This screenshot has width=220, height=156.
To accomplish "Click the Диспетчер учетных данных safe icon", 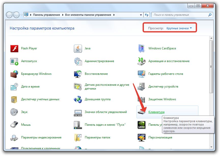I will [14, 100].
